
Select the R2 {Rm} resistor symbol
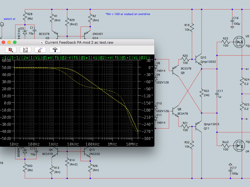(x=90, y=18)
